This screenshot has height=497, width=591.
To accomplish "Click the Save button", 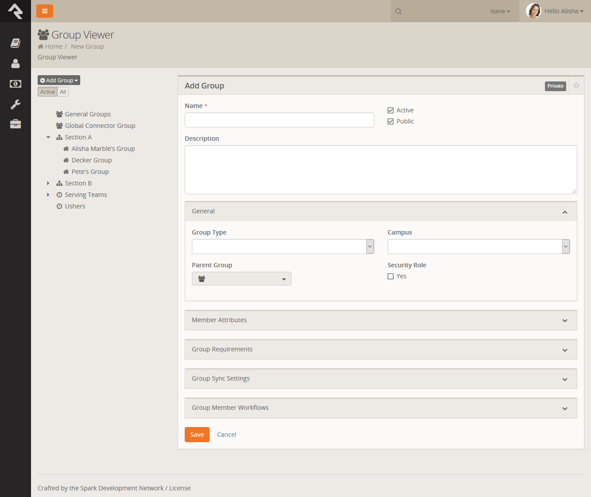I will pyautogui.click(x=197, y=435).
